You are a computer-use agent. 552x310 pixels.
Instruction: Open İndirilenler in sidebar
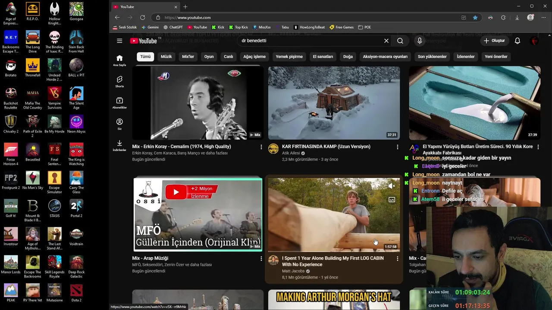point(119,146)
